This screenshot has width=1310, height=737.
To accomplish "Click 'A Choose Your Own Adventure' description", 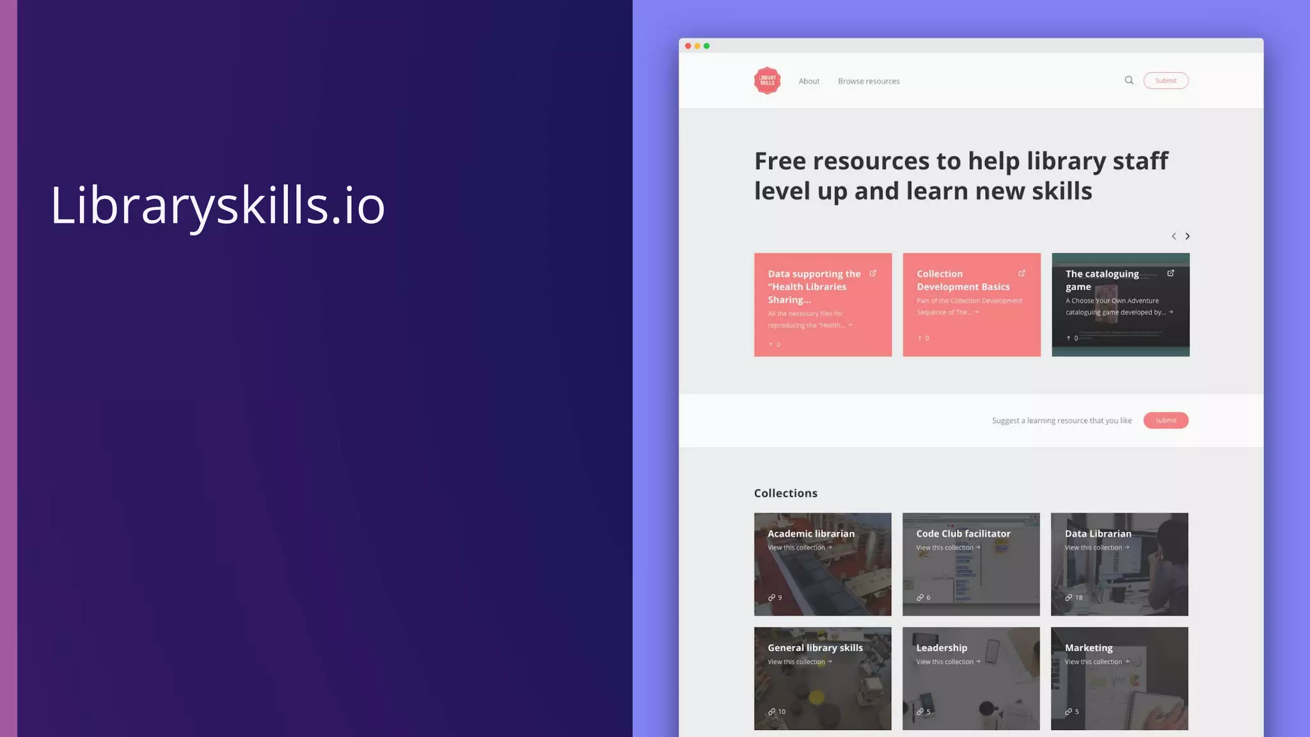I will click(x=1119, y=306).
